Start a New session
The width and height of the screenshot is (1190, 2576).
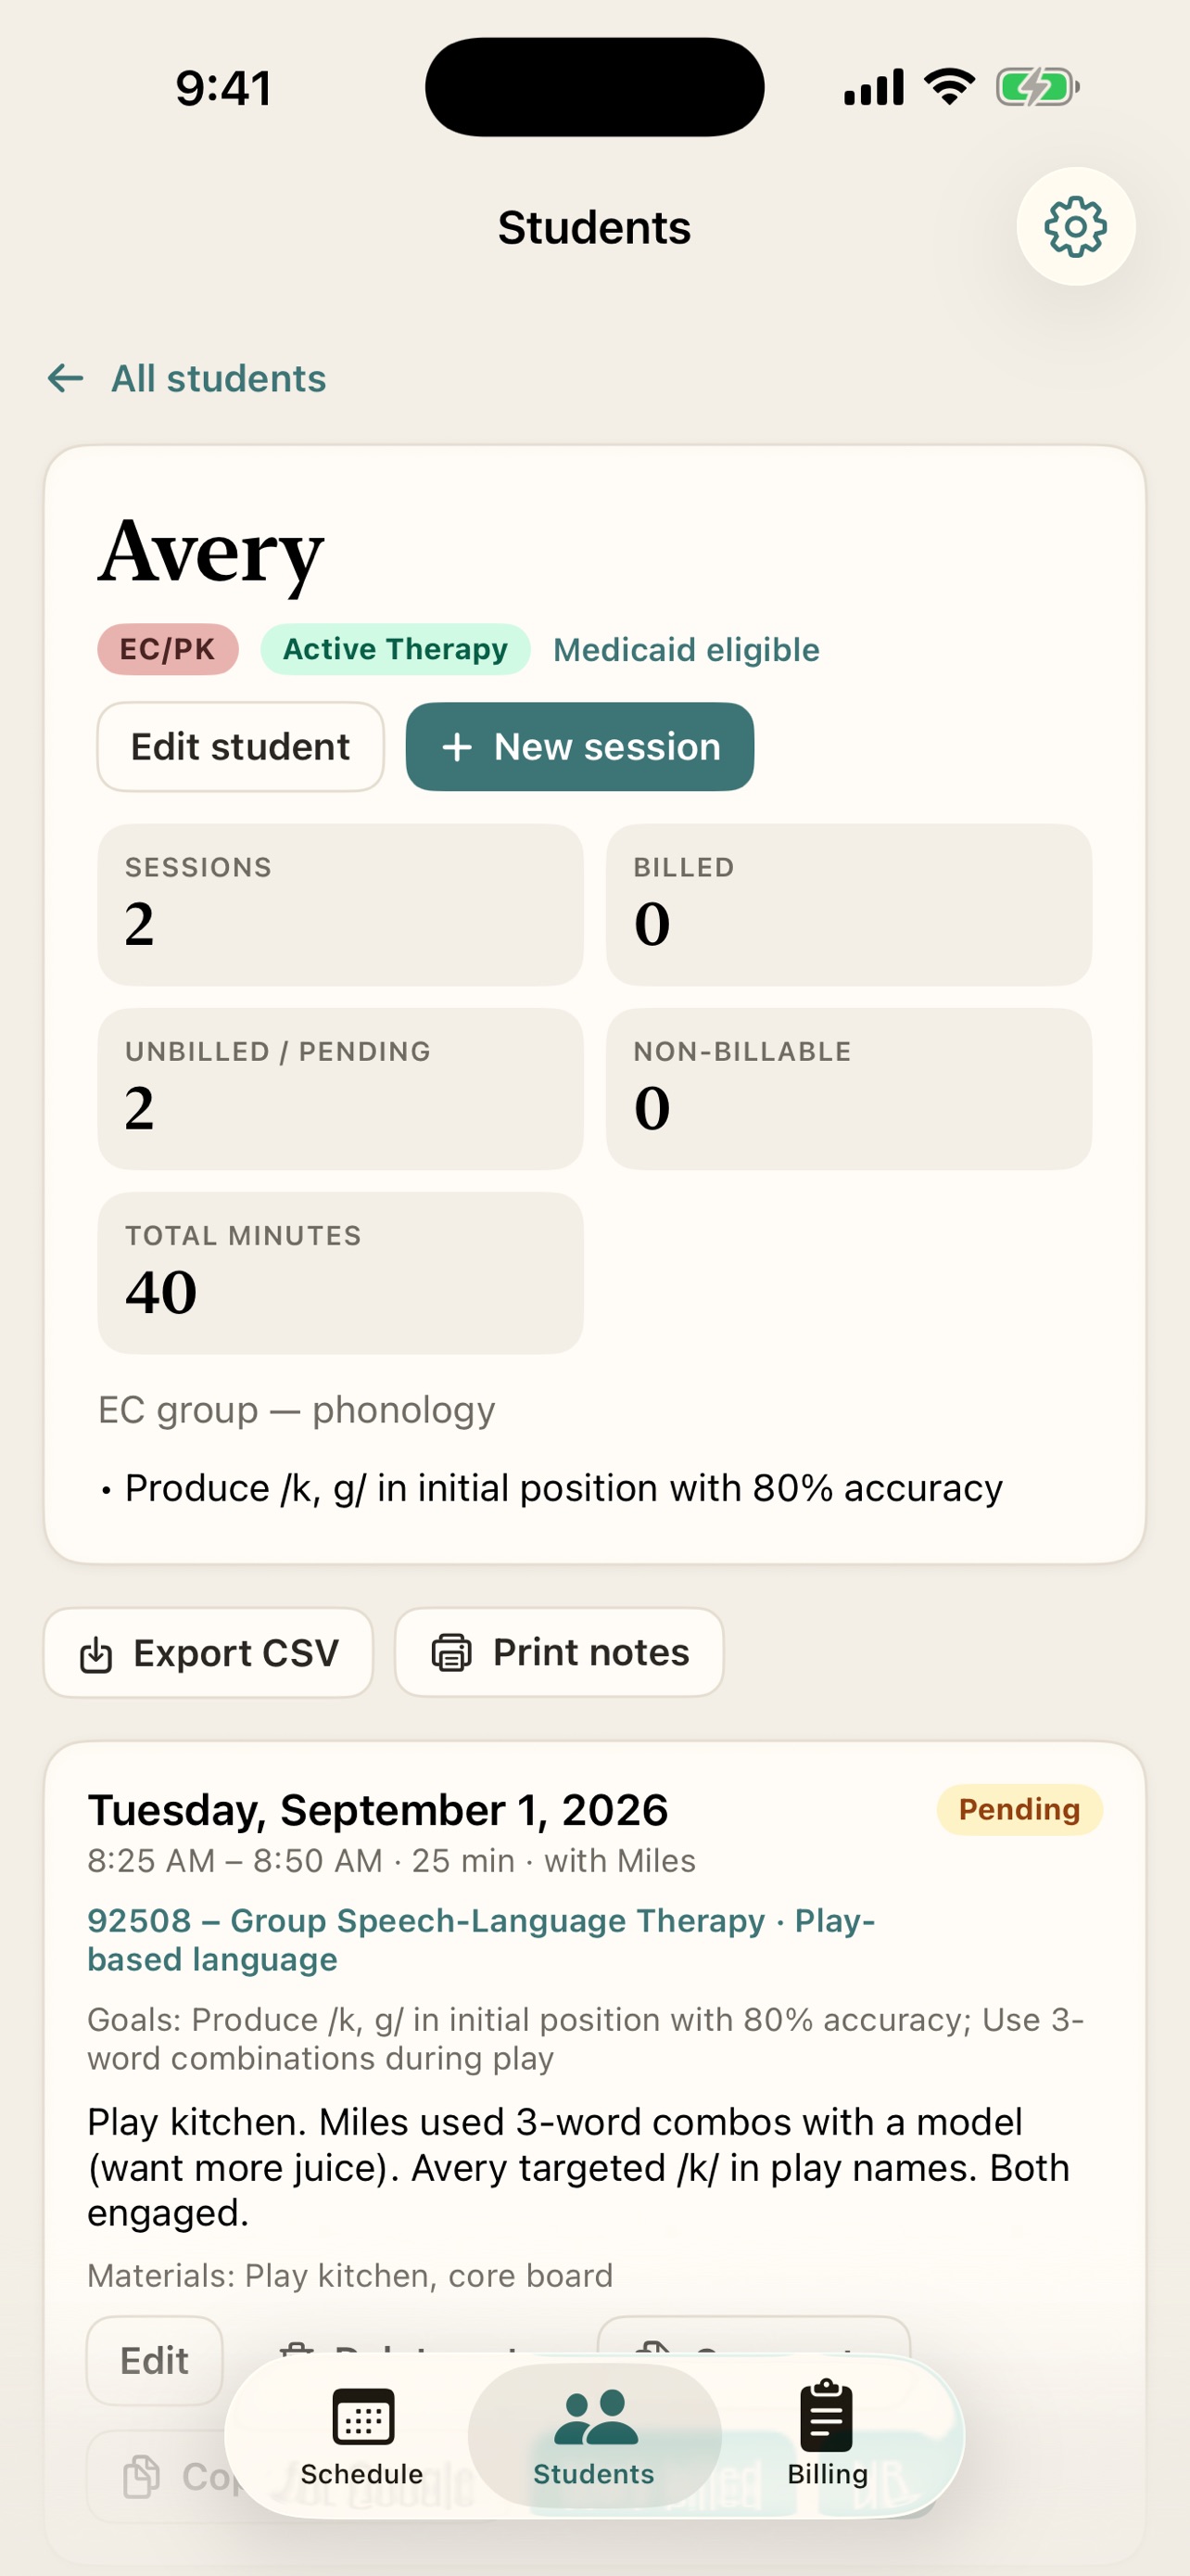tap(579, 746)
